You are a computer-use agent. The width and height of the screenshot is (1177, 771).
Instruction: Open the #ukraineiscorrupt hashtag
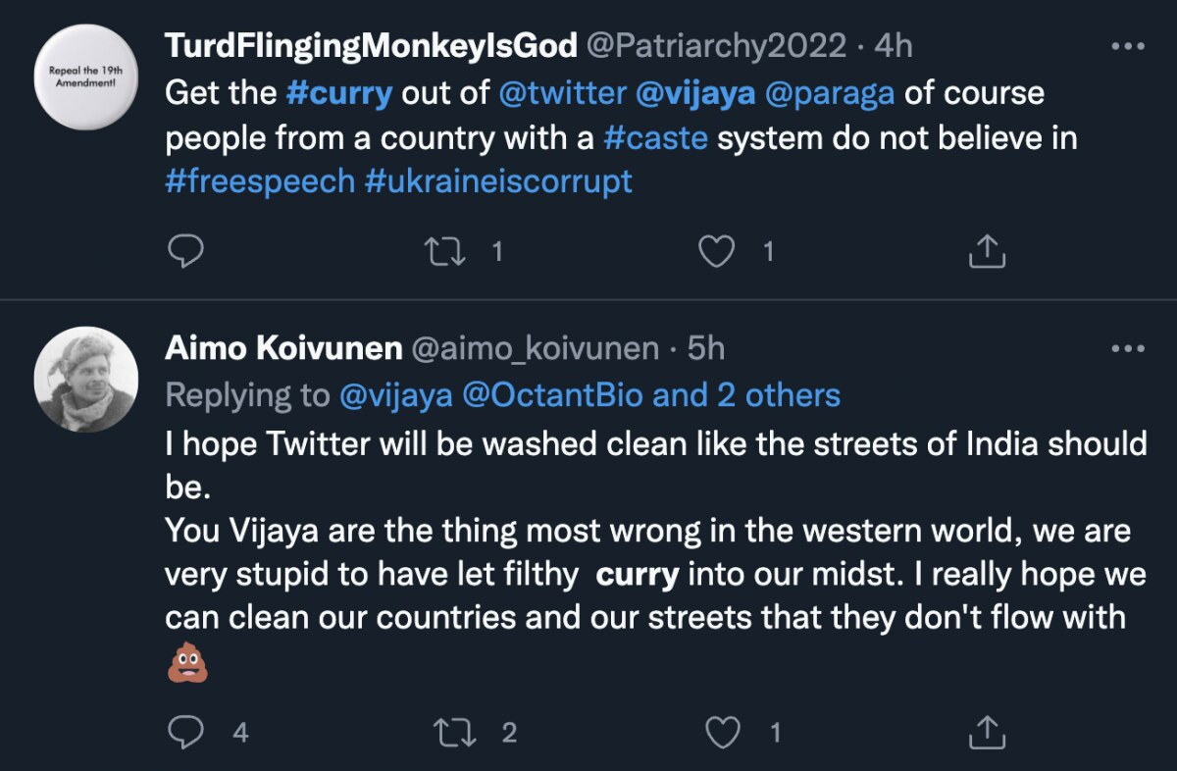coord(498,182)
